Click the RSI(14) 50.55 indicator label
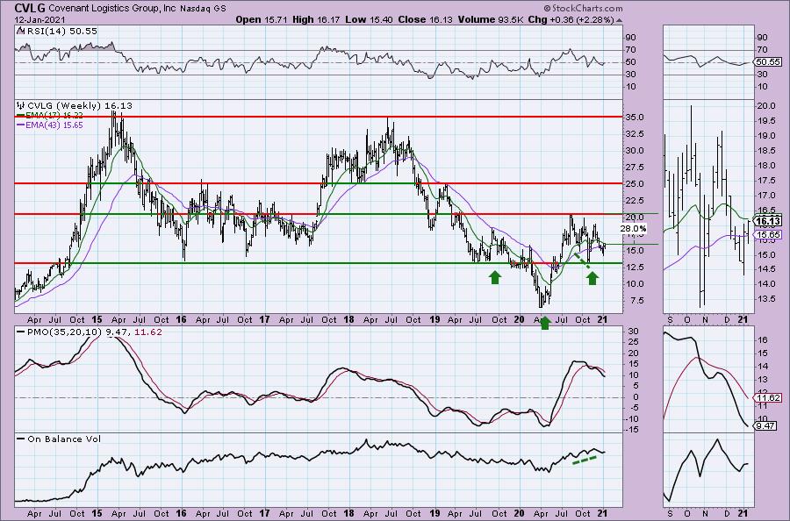This screenshot has width=790, height=521. (x=62, y=32)
